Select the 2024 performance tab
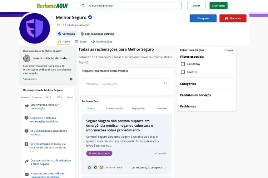The image size is (268, 178). pyautogui.click(x=59, y=98)
